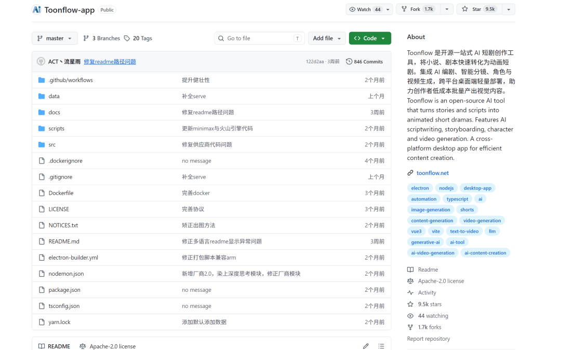The image size is (561, 350).
Task: Click the history clock icon by 846 Commits
Action: pos(349,61)
